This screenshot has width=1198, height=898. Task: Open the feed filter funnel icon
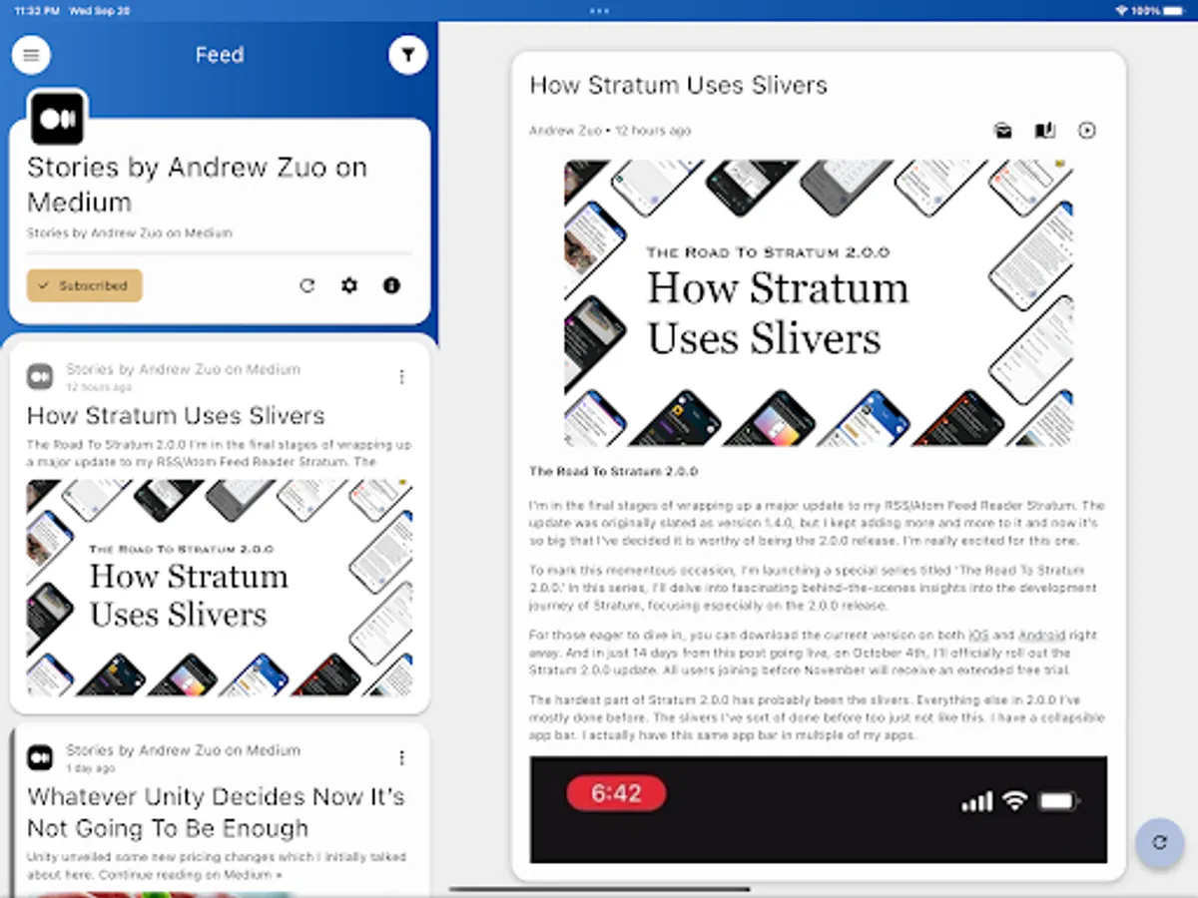coord(407,55)
